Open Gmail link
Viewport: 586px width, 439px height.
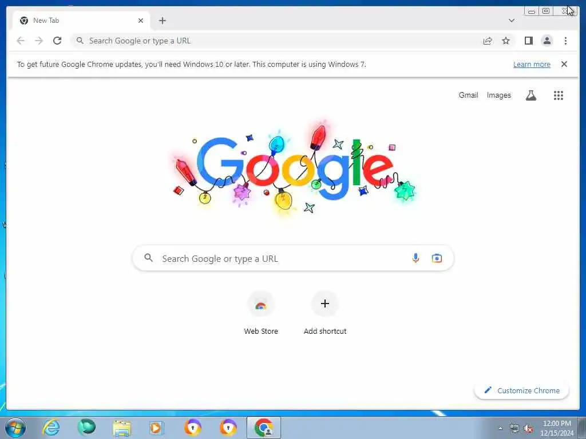(x=468, y=95)
